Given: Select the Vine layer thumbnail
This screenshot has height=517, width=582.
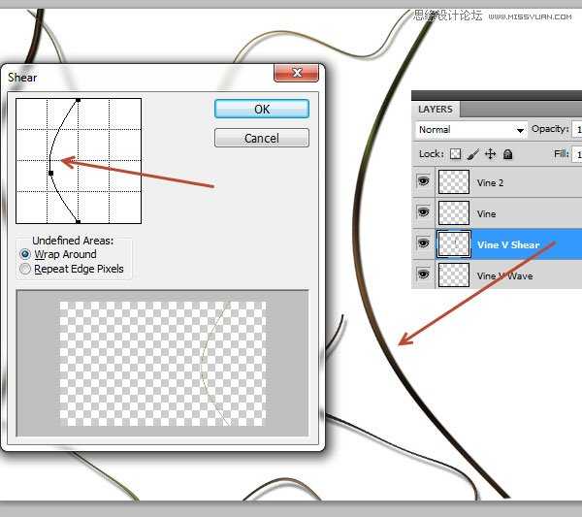Looking at the screenshot, I should pyautogui.click(x=454, y=213).
